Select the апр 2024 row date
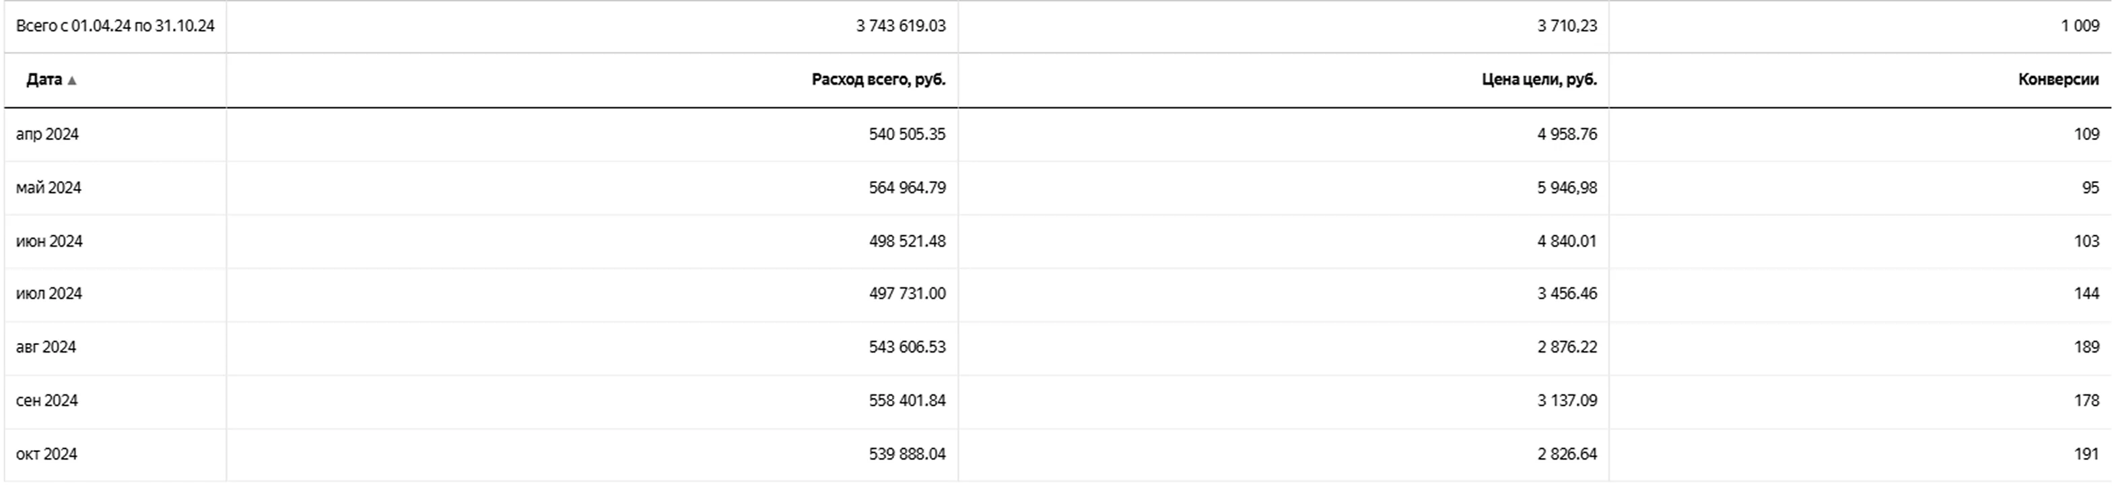This screenshot has width=2114, height=487. (48, 134)
